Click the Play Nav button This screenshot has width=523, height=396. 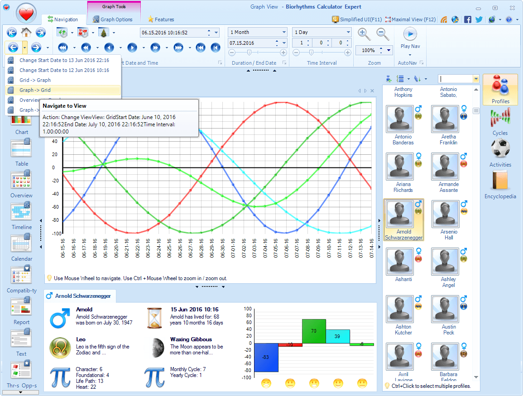tap(410, 38)
